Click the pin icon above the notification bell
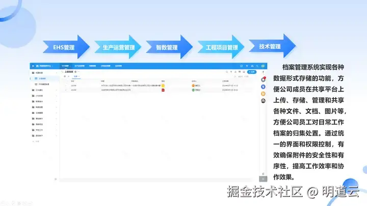 tap(263, 72)
